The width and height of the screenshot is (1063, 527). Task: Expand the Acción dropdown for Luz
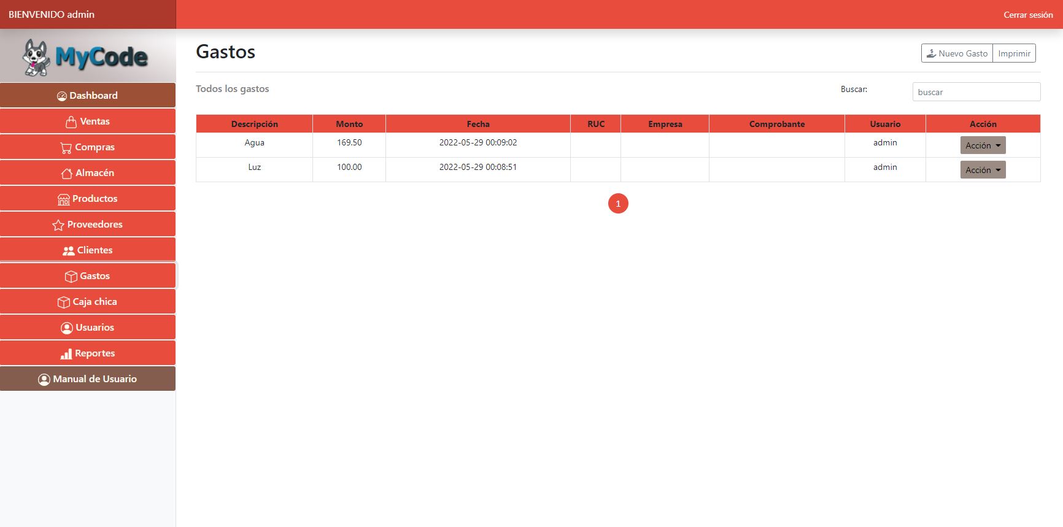pos(983,170)
